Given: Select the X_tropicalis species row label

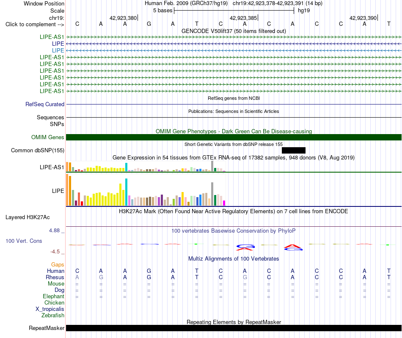Looking at the screenshot, I should coord(50,309).
